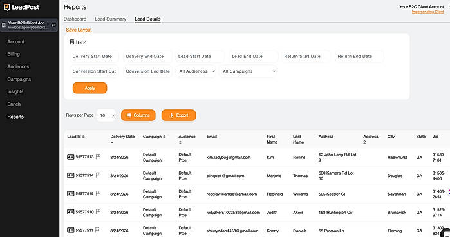The height and width of the screenshot is (237, 450).
Task: Click the Delivery Start Date field
Action: 94,56
